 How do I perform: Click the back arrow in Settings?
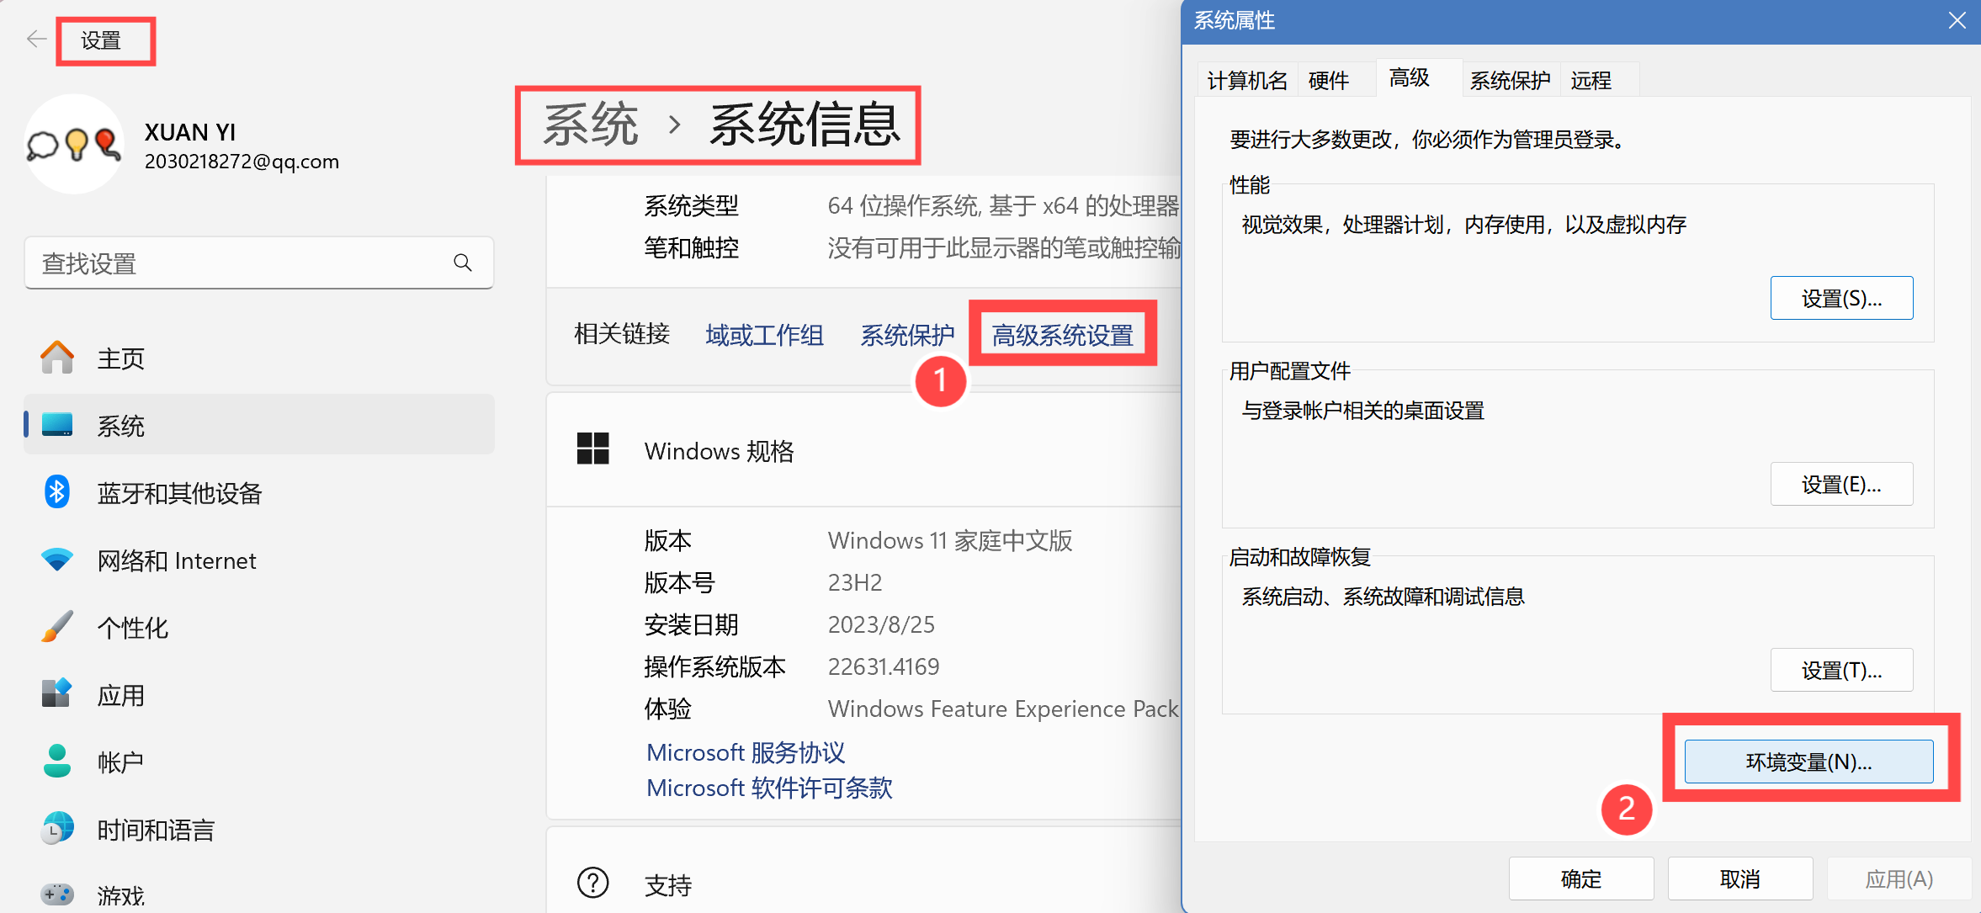pos(36,40)
